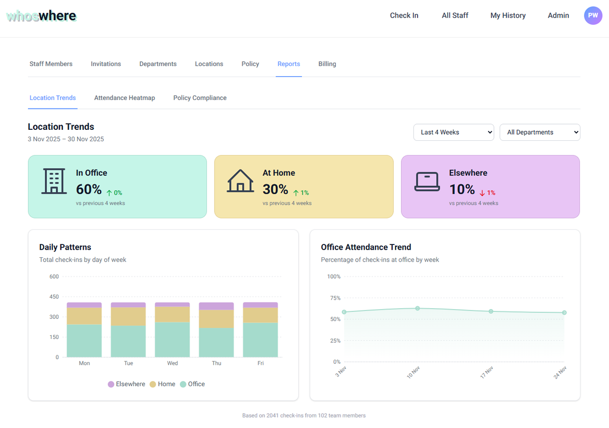Click the 10 Nov data point on the trend line

(417, 308)
